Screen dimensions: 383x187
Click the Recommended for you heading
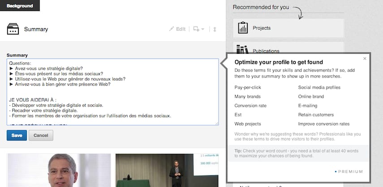[x=261, y=7]
